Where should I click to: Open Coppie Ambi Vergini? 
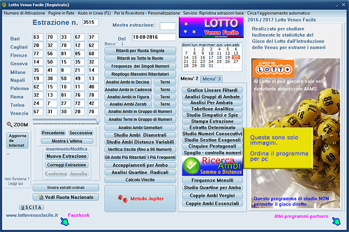pyautogui.click(x=212, y=196)
